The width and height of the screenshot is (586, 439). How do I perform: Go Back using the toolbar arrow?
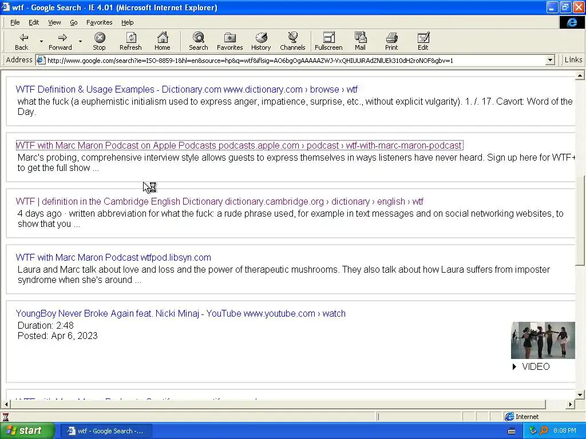[x=22, y=41]
